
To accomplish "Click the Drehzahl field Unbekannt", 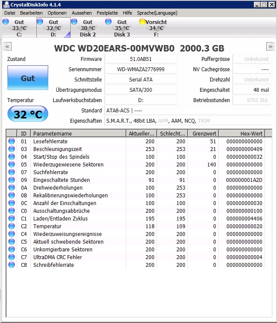I will (252, 79).
